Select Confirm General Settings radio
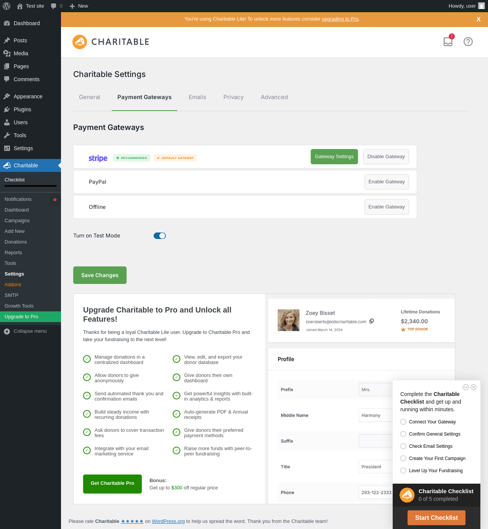Image resolution: width=488 pixels, height=529 pixels. click(403, 434)
